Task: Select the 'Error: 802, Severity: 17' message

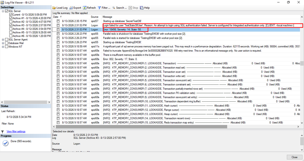Action: (x=120, y=59)
